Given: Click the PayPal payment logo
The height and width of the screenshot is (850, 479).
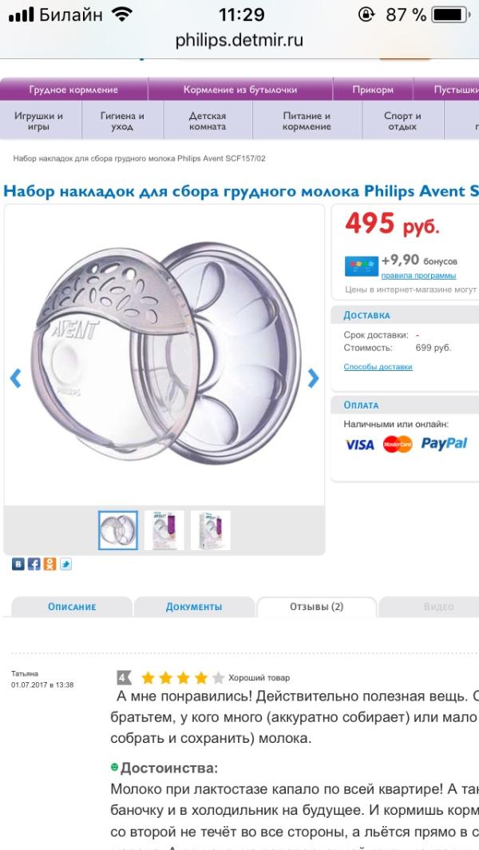Looking at the screenshot, I should point(444,444).
